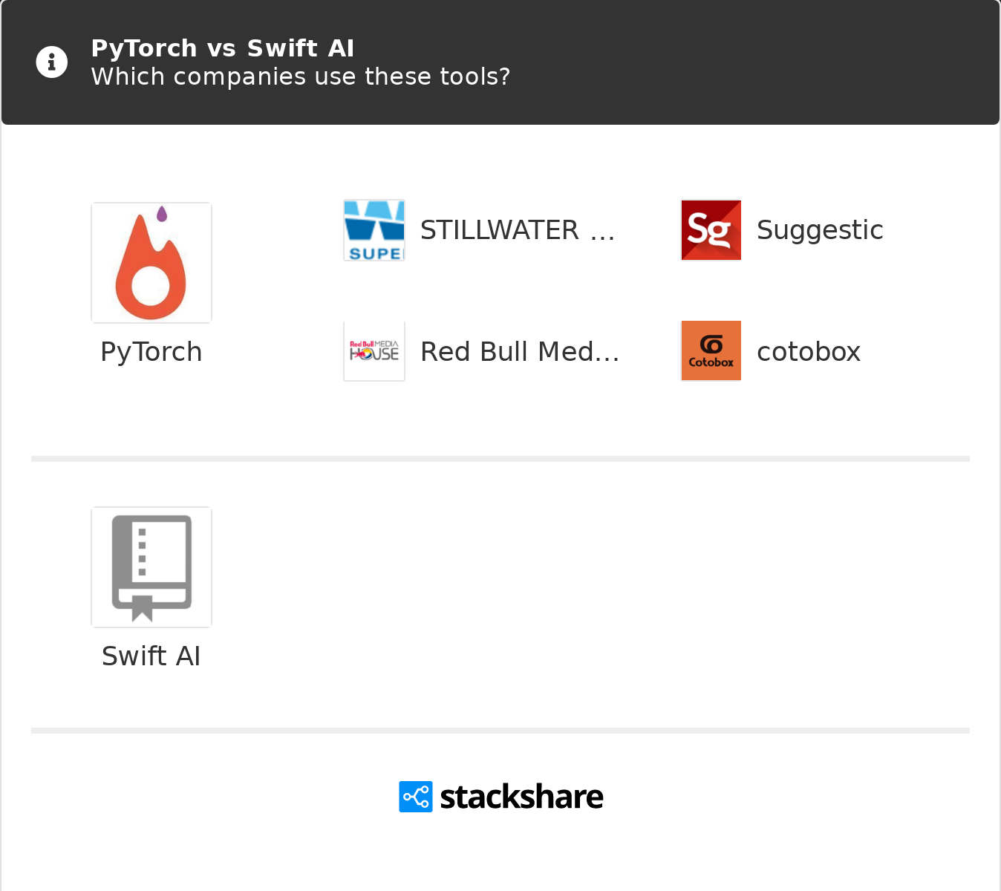Click the truncated Red Bull Med… name
This screenshot has height=891, width=1001.
(520, 352)
